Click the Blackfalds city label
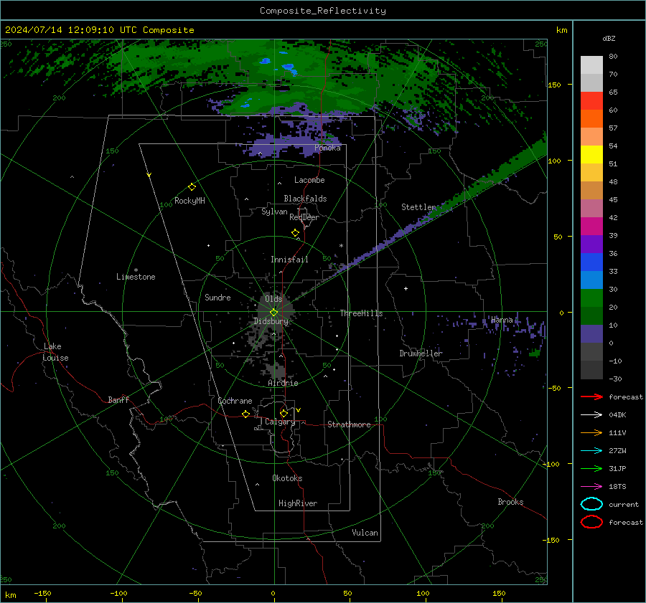Viewport: 646px width, 603px height. click(x=305, y=199)
